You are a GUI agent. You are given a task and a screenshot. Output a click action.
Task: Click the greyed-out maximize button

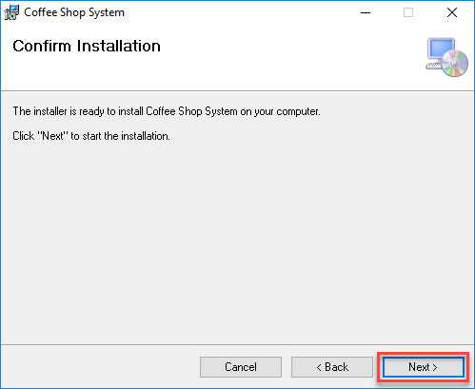coord(408,12)
